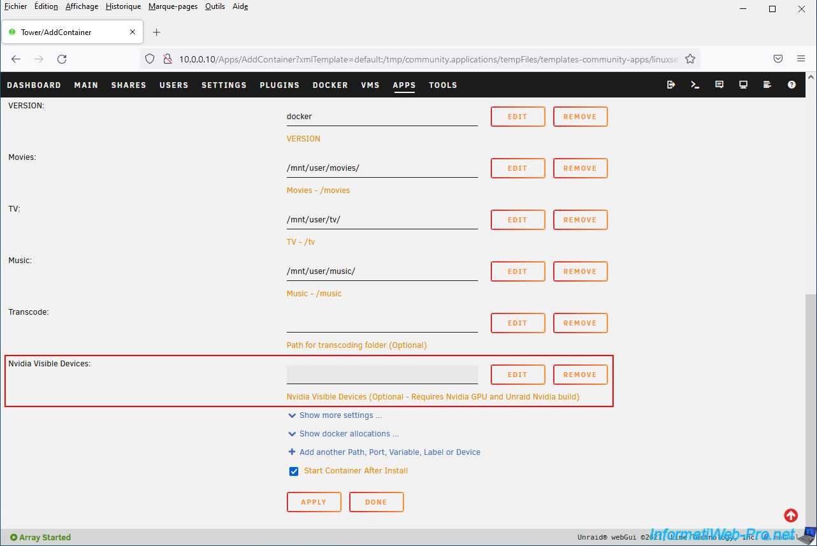This screenshot has width=817, height=546.
Task: Open the feedback speech-bubble icon
Action: click(719, 85)
